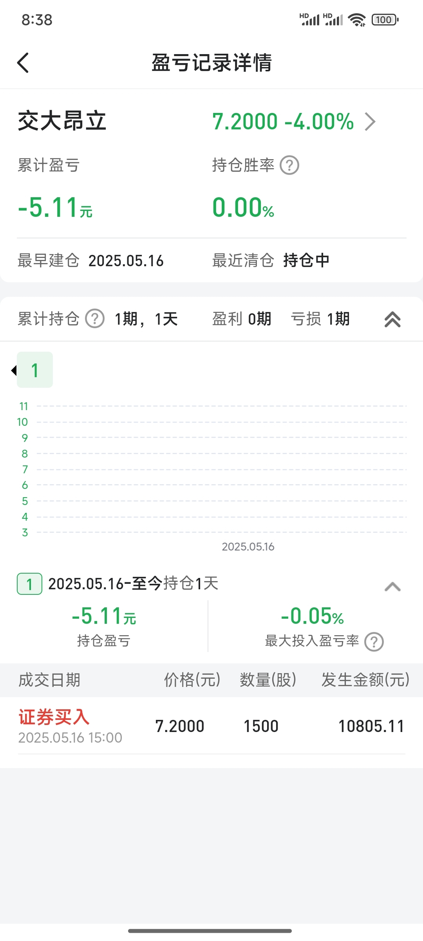This screenshot has width=423, height=941.
Task: Tap 发生金额(元) column header
Action: 365,680
